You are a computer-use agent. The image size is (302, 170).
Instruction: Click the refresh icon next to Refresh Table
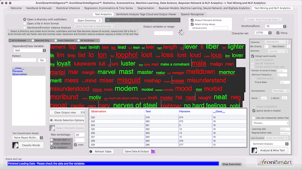91,152
